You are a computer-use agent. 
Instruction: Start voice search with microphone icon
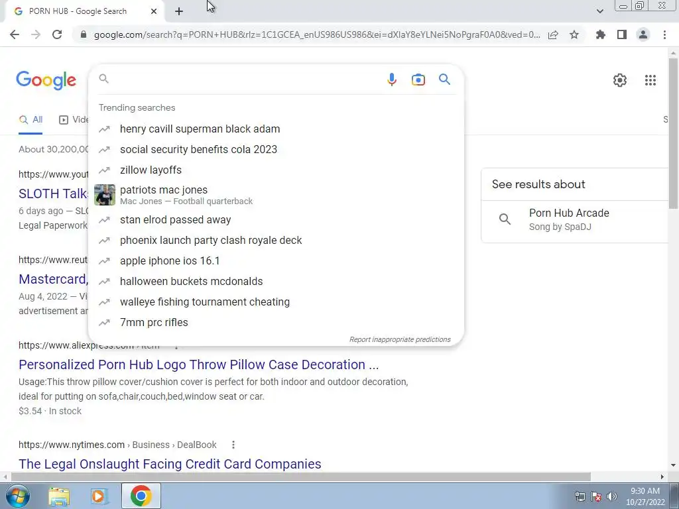click(x=392, y=80)
